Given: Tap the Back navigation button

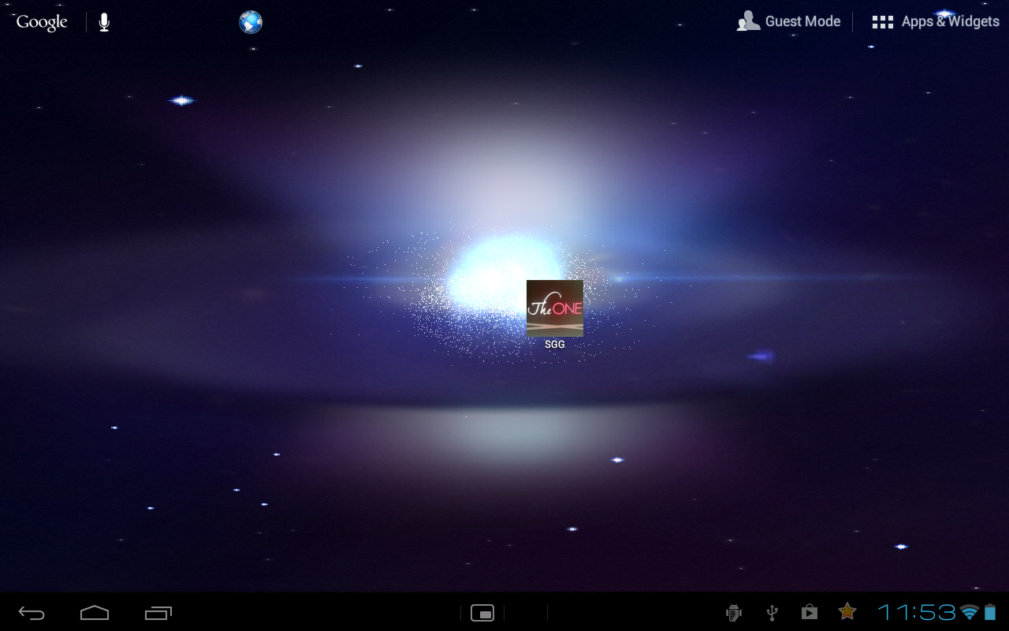Looking at the screenshot, I should pos(32,612).
